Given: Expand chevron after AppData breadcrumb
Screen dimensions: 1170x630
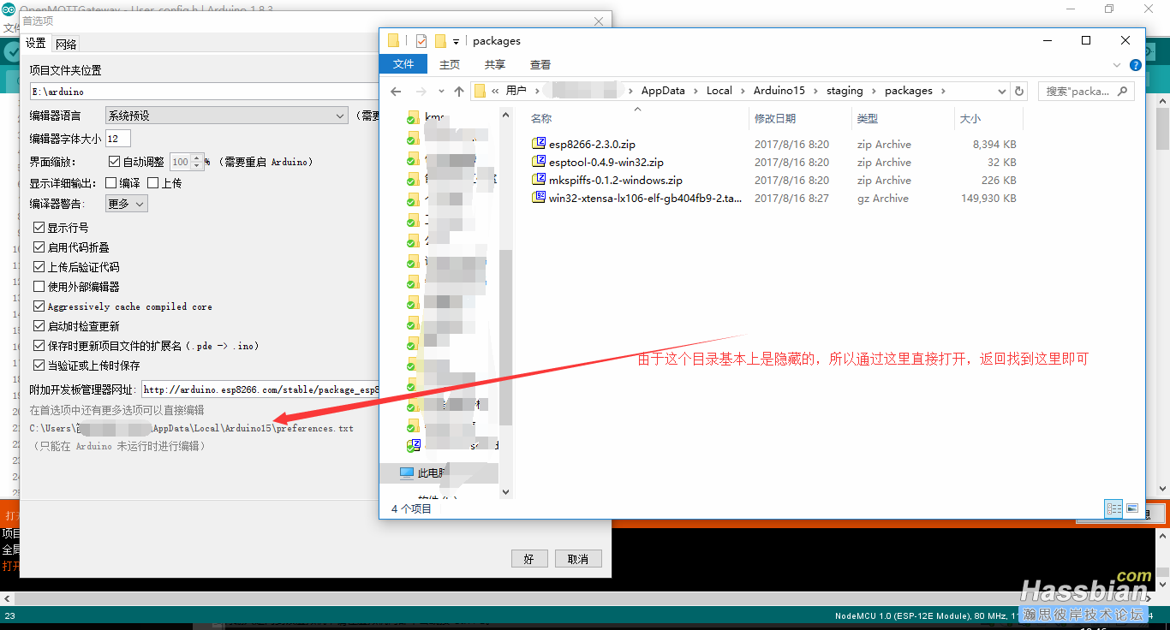Looking at the screenshot, I should coord(695,91).
